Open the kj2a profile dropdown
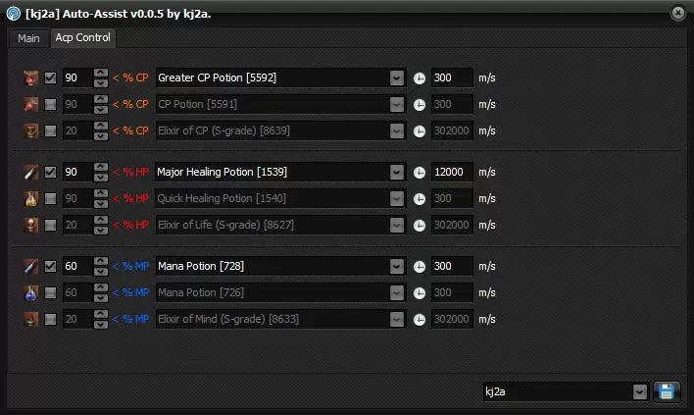The width and height of the screenshot is (694, 415). 639,391
